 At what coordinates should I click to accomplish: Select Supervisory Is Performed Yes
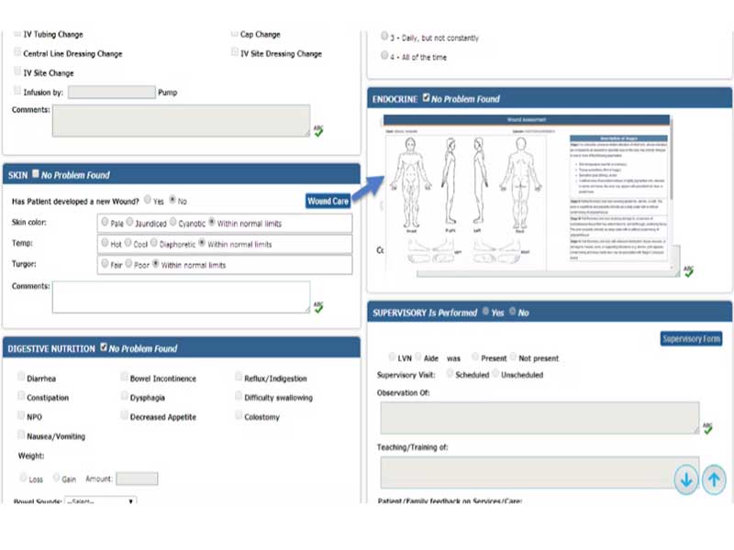(x=486, y=311)
